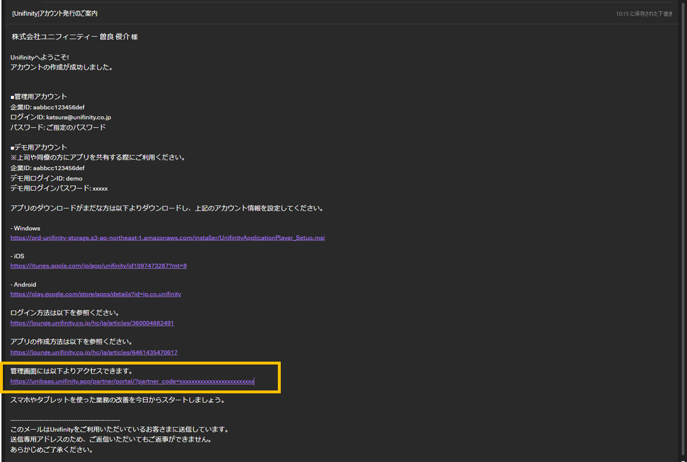Screen dimensions: 687x462
Task: Click the vertical scrollbar on right edge
Action: pos(683,231)
